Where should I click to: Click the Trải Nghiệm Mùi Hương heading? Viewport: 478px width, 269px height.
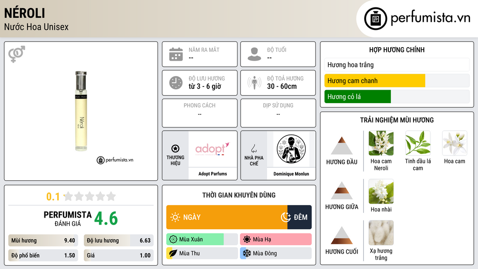click(x=397, y=120)
